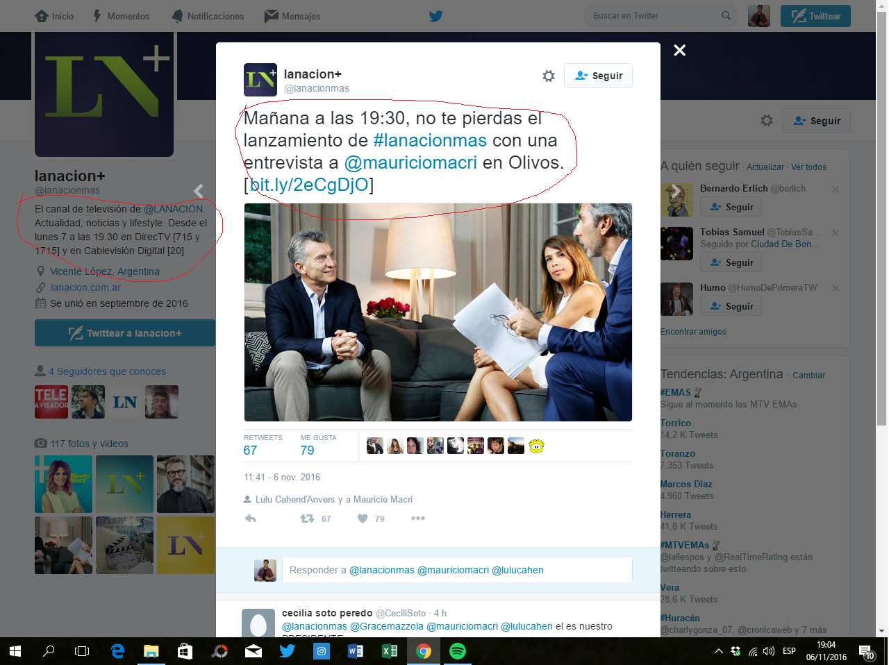Open the bit.ly/2eCgDjO link
Screen dimensions: 889x665
point(309,185)
